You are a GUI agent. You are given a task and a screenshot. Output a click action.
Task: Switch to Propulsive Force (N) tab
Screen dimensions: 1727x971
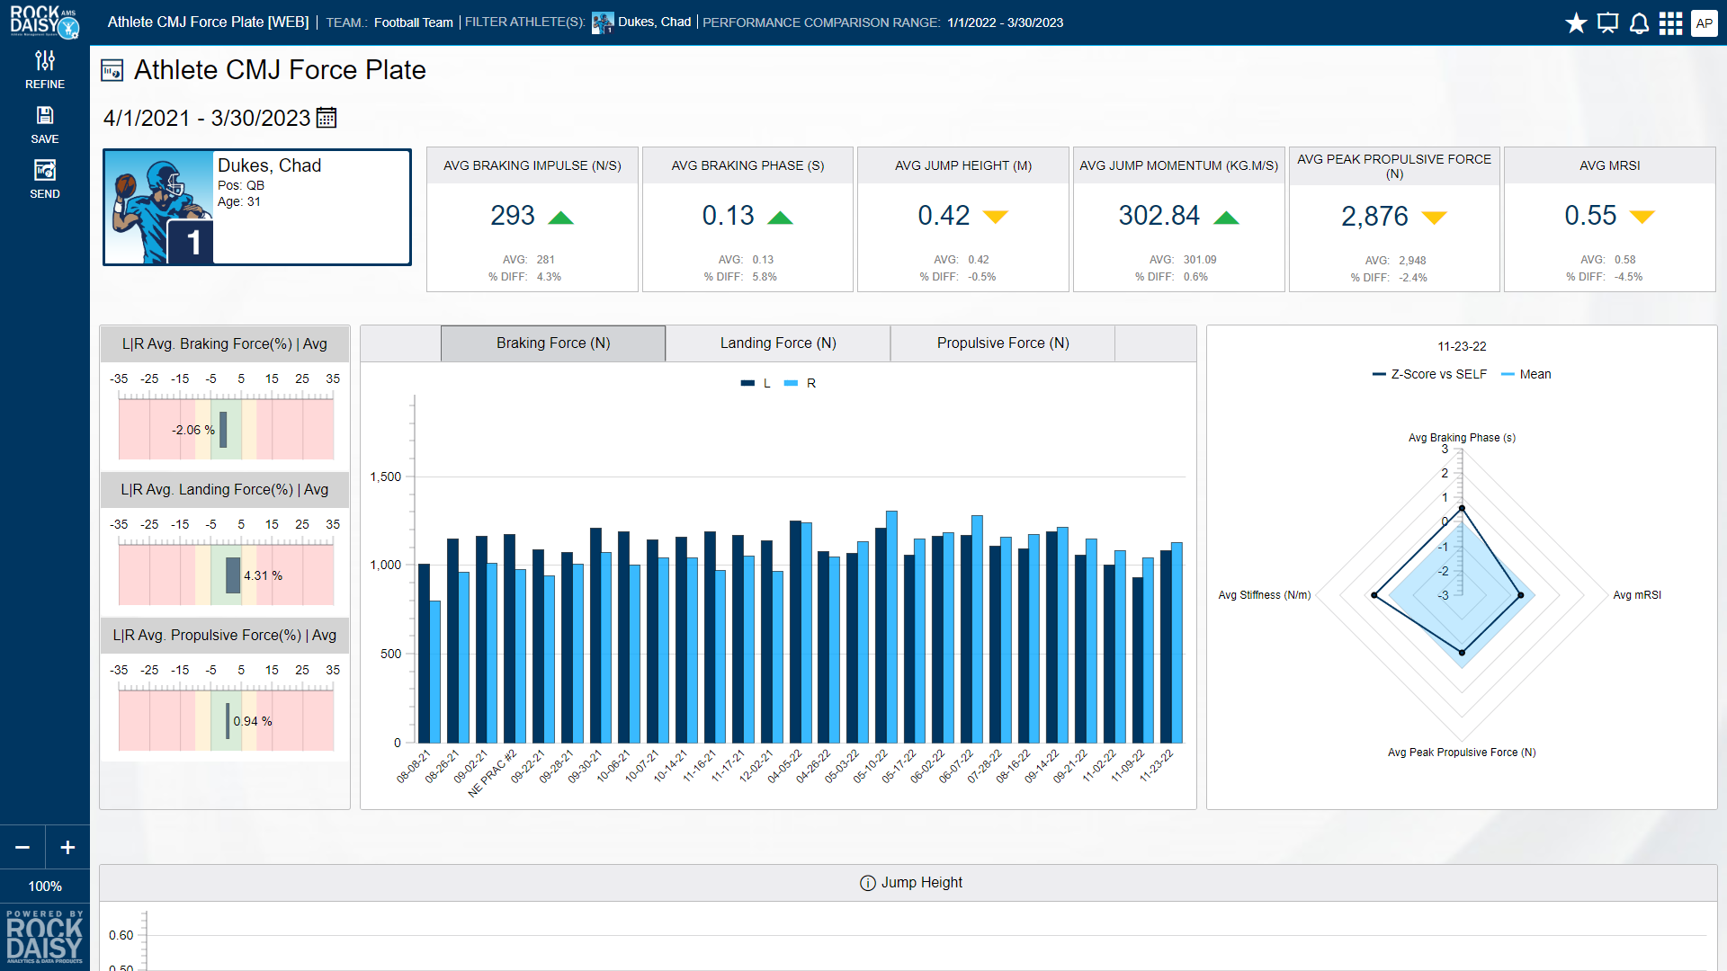point(1003,343)
